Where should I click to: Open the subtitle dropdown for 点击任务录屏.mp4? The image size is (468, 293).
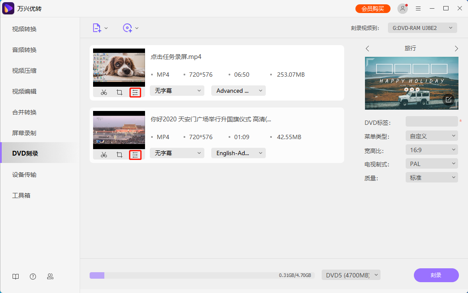pyautogui.click(x=177, y=91)
